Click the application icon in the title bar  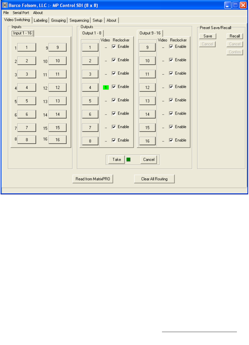(5, 5)
